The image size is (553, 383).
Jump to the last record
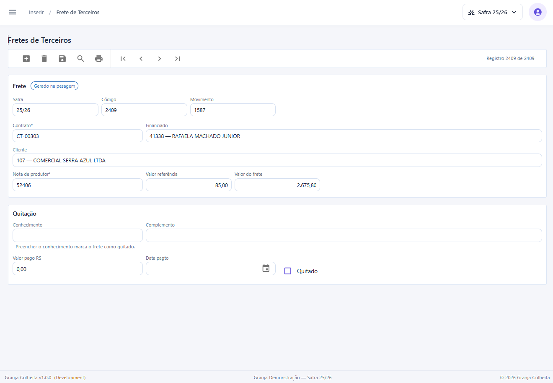click(x=178, y=59)
